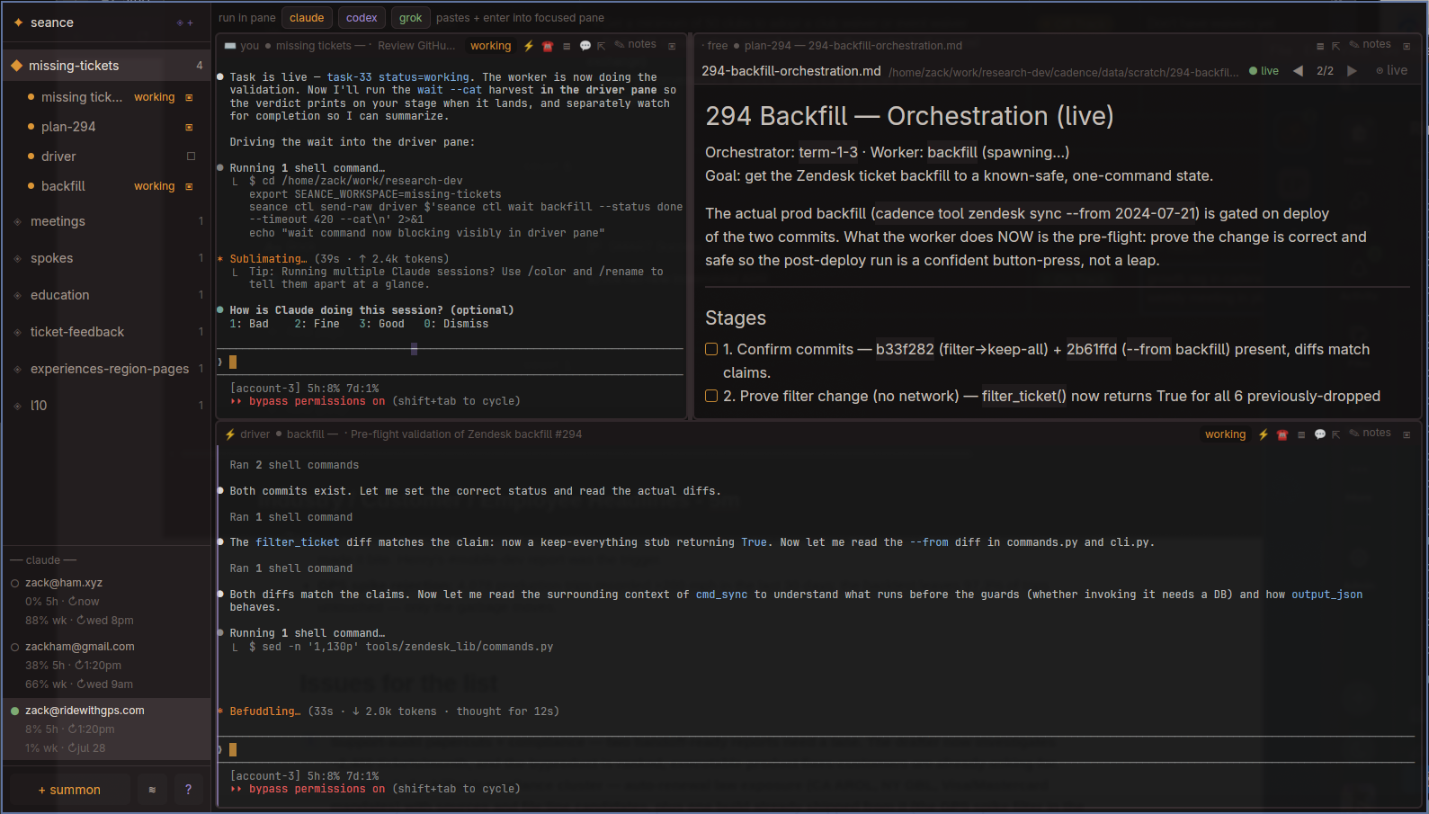Click the speech bubble icon in backfill pane header

point(1320,434)
